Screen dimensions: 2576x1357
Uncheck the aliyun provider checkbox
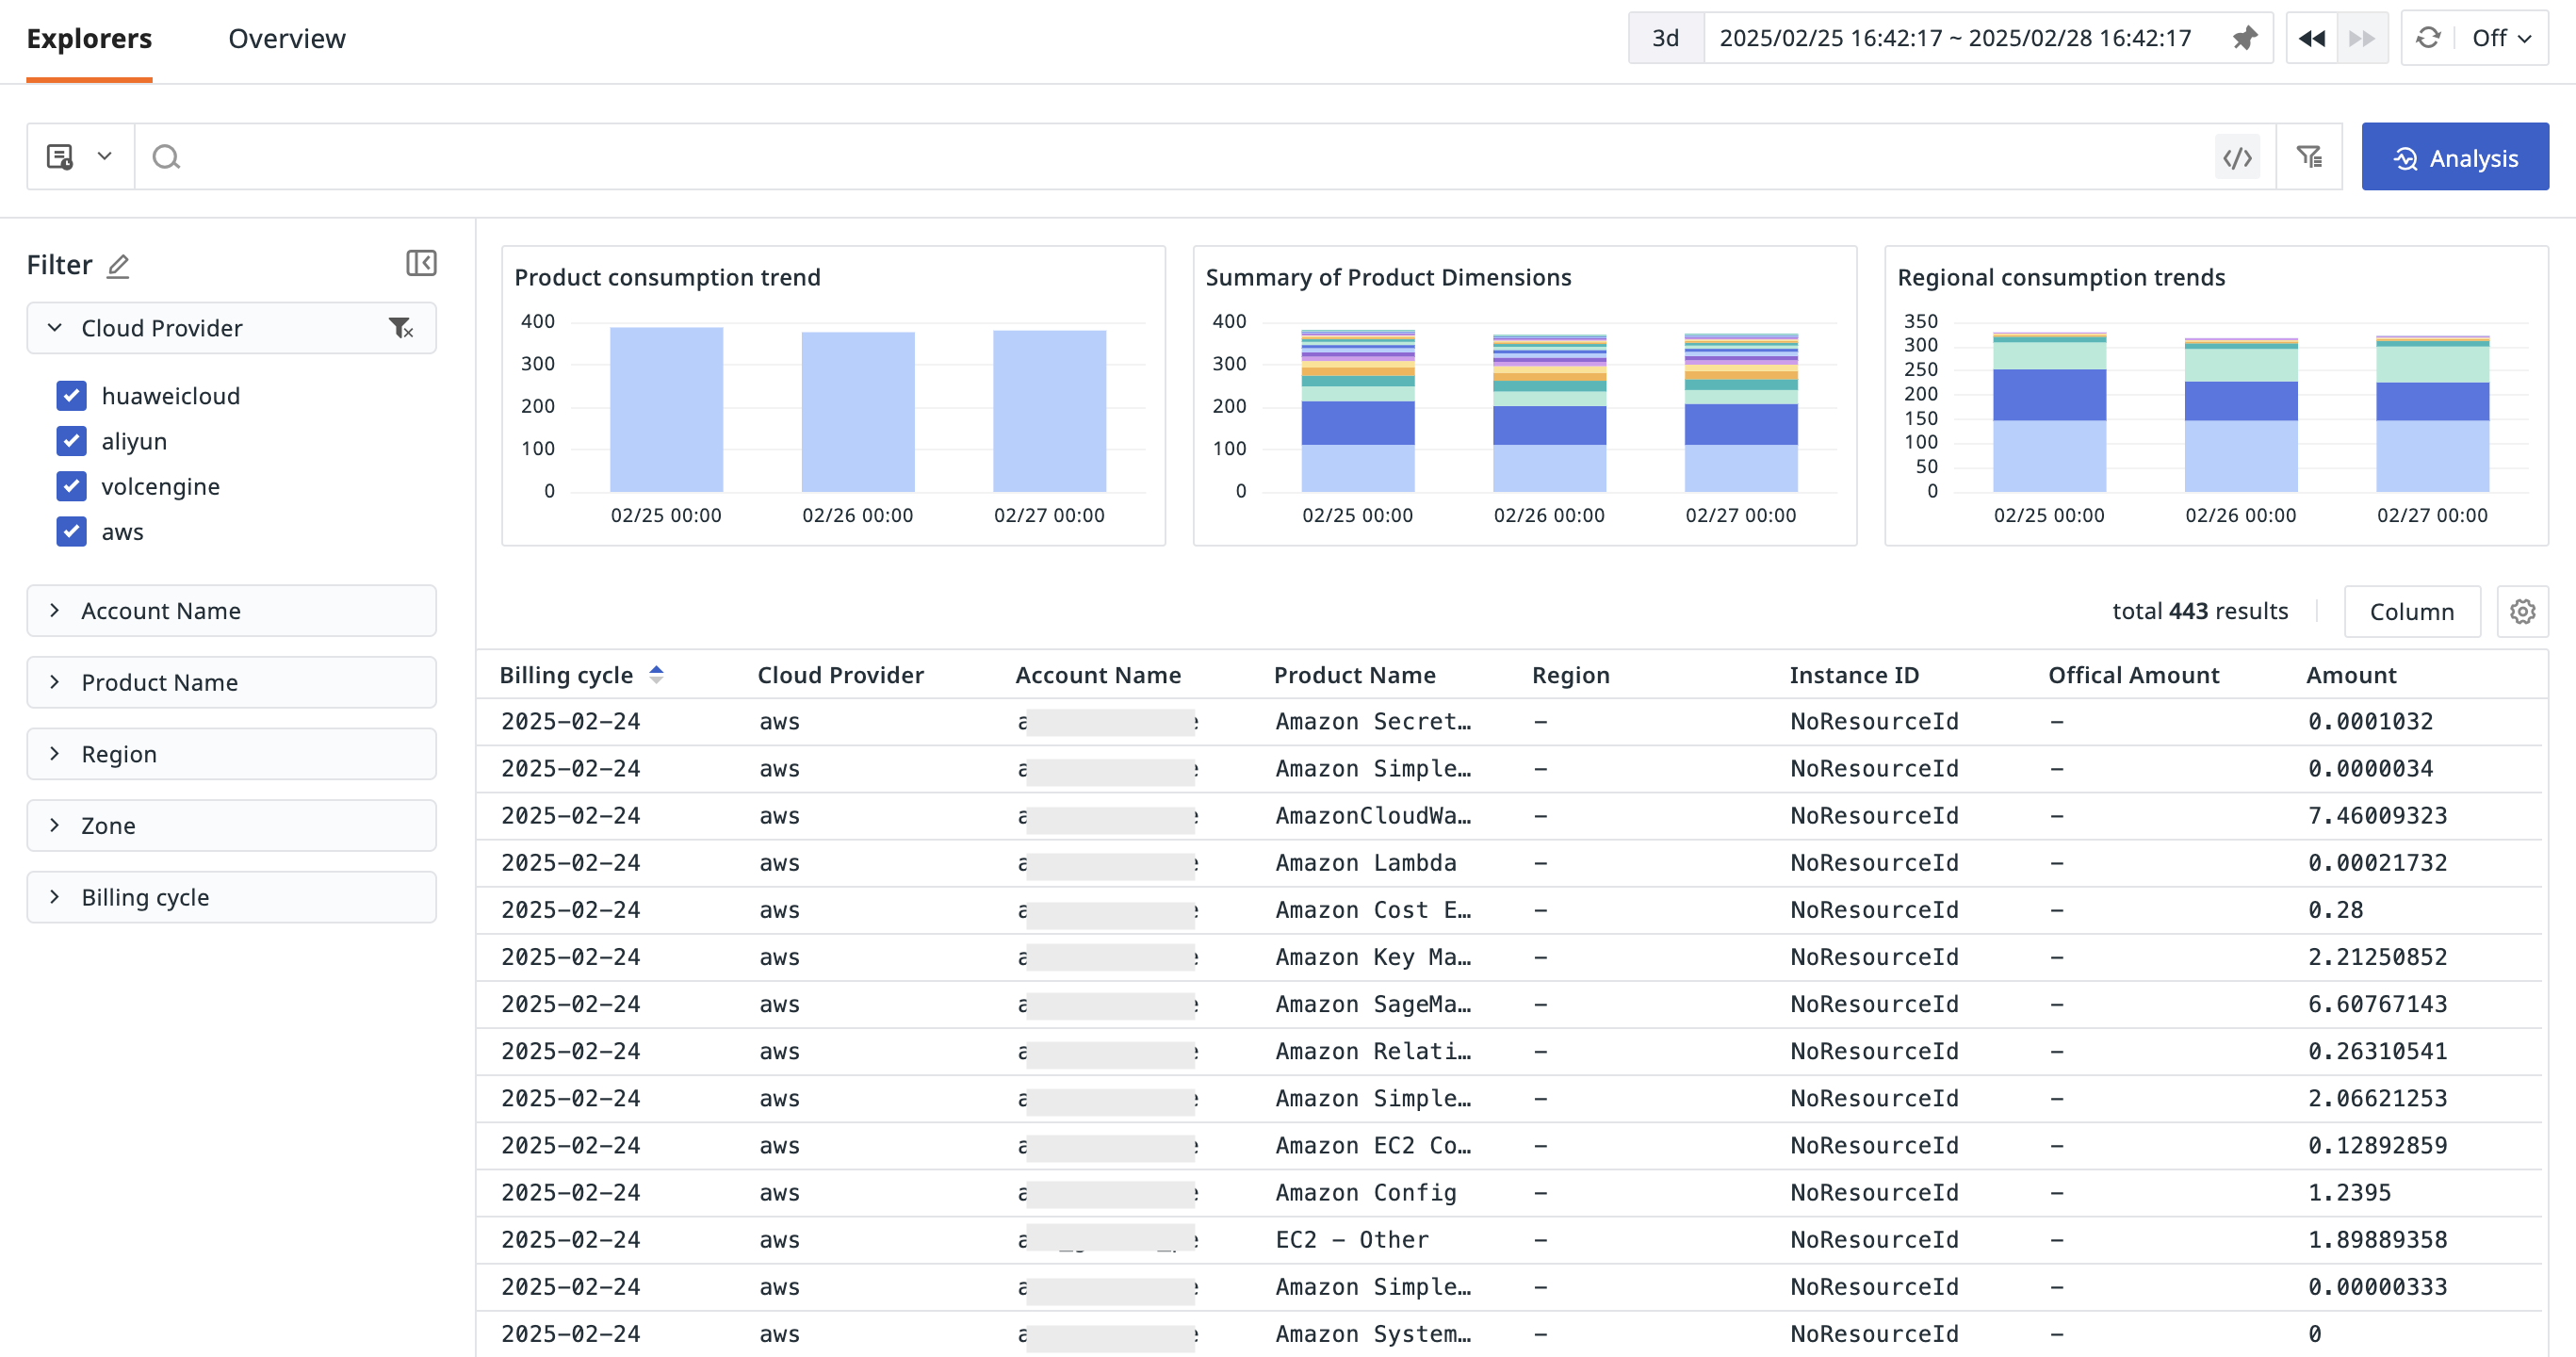pos(72,441)
